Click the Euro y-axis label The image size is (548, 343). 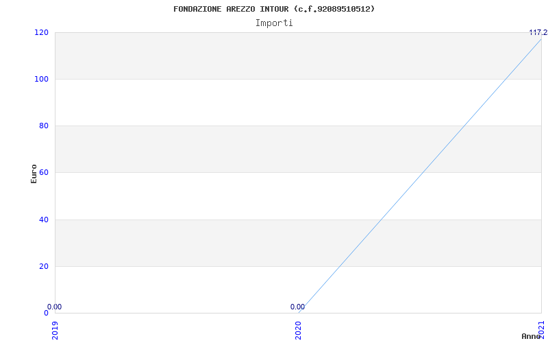[34, 174]
